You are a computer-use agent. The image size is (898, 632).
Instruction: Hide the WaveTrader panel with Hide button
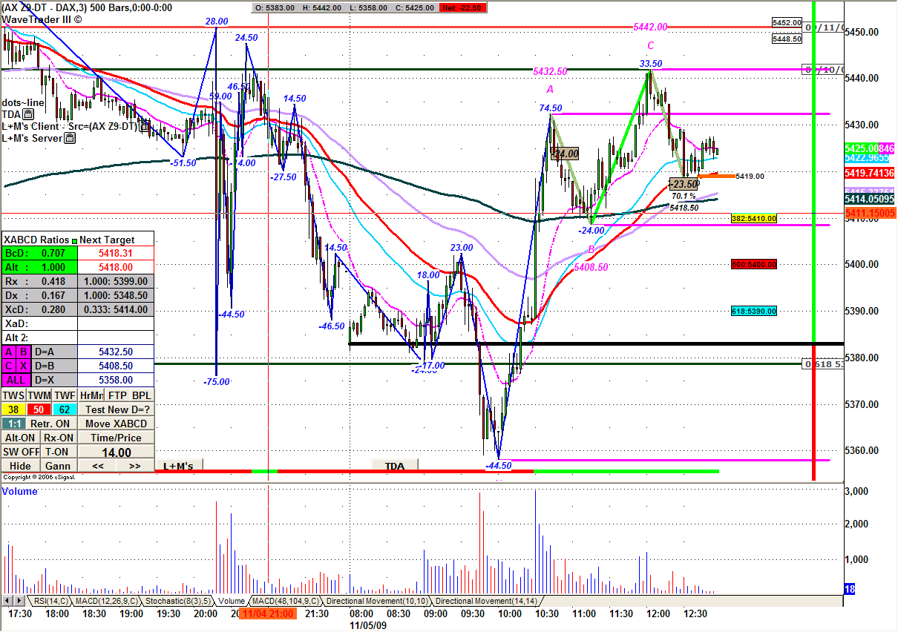point(20,466)
